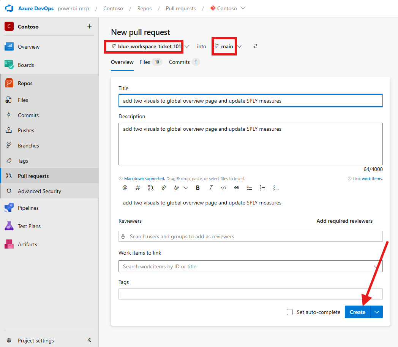Screen dimensions: 398x347
Task: Open the work items search dropdown
Action: pos(376,266)
